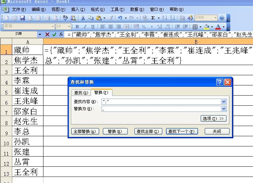Image resolution: width=253 pixels, height=183 pixels.
Task: Open Print Preview icon
Action: point(55,18)
